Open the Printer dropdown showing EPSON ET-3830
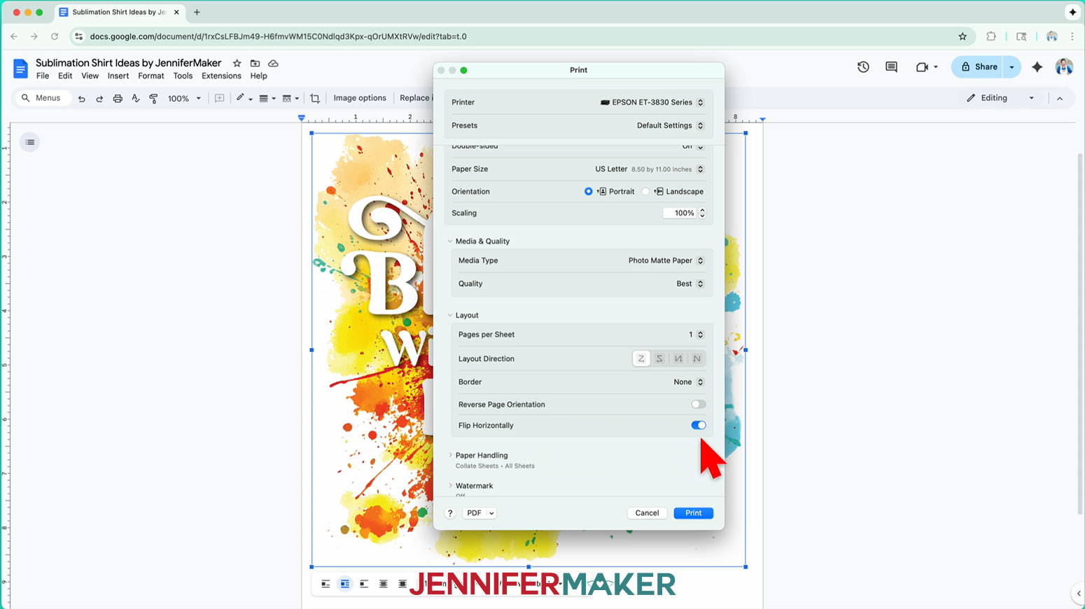1085x609 pixels. coord(652,102)
